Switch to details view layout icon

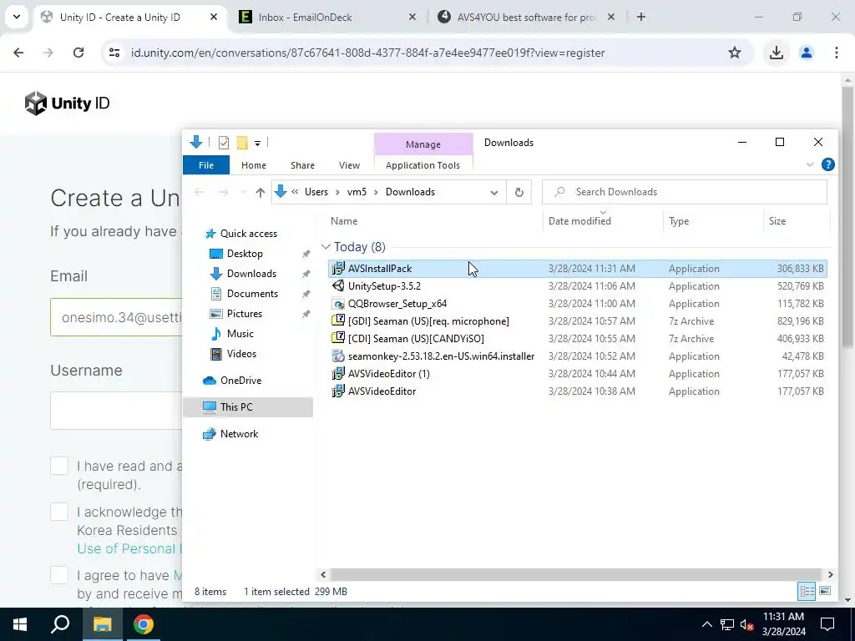[807, 591]
